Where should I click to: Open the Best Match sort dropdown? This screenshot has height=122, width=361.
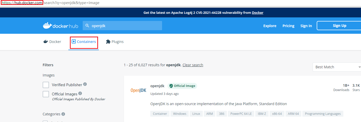pos(337,67)
